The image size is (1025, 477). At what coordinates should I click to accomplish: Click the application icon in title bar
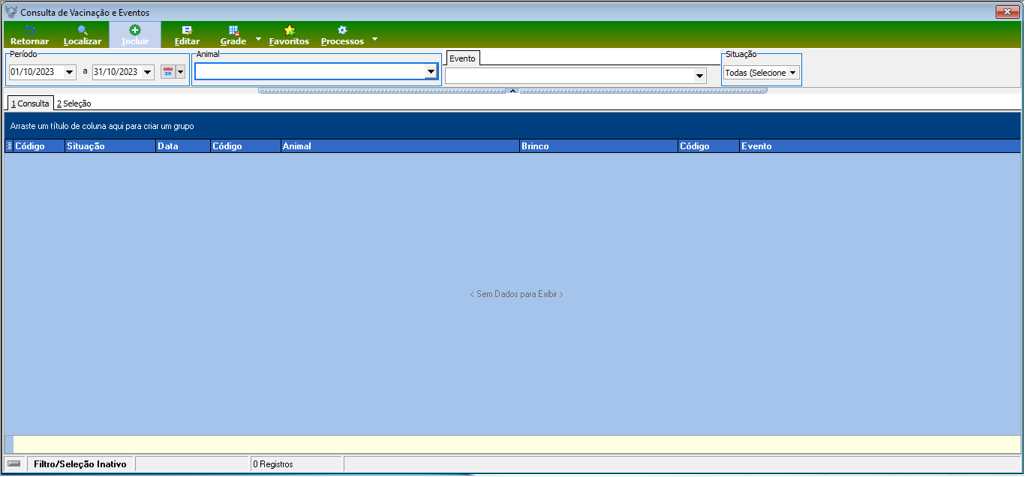(x=11, y=12)
